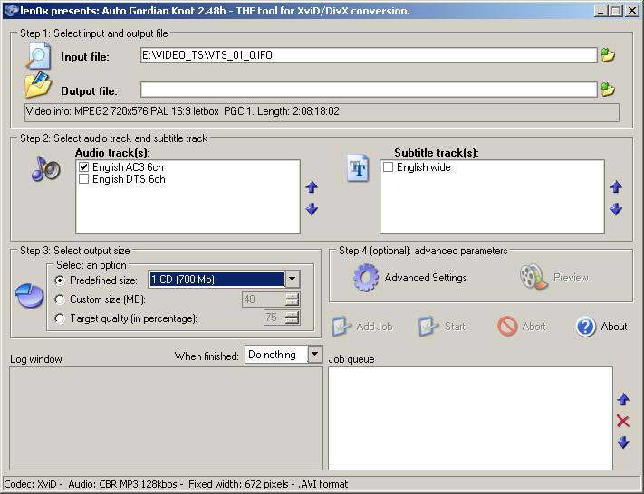Select Custom size (MB) radio option
Image resolution: width=644 pixels, height=494 pixels.
coord(60,299)
